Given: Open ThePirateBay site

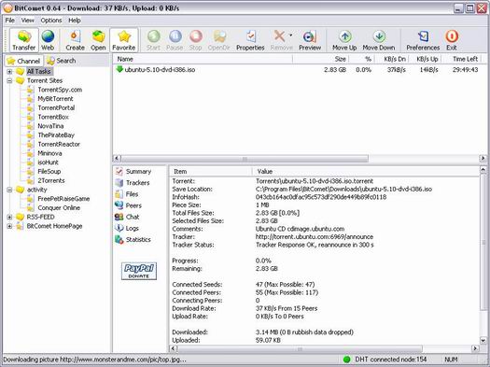Looking at the screenshot, I should tap(56, 135).
